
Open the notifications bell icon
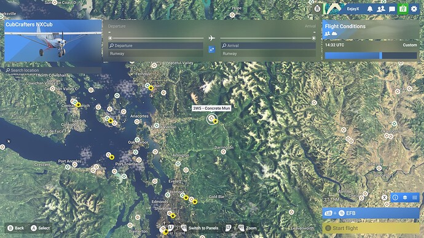point(370,9)
